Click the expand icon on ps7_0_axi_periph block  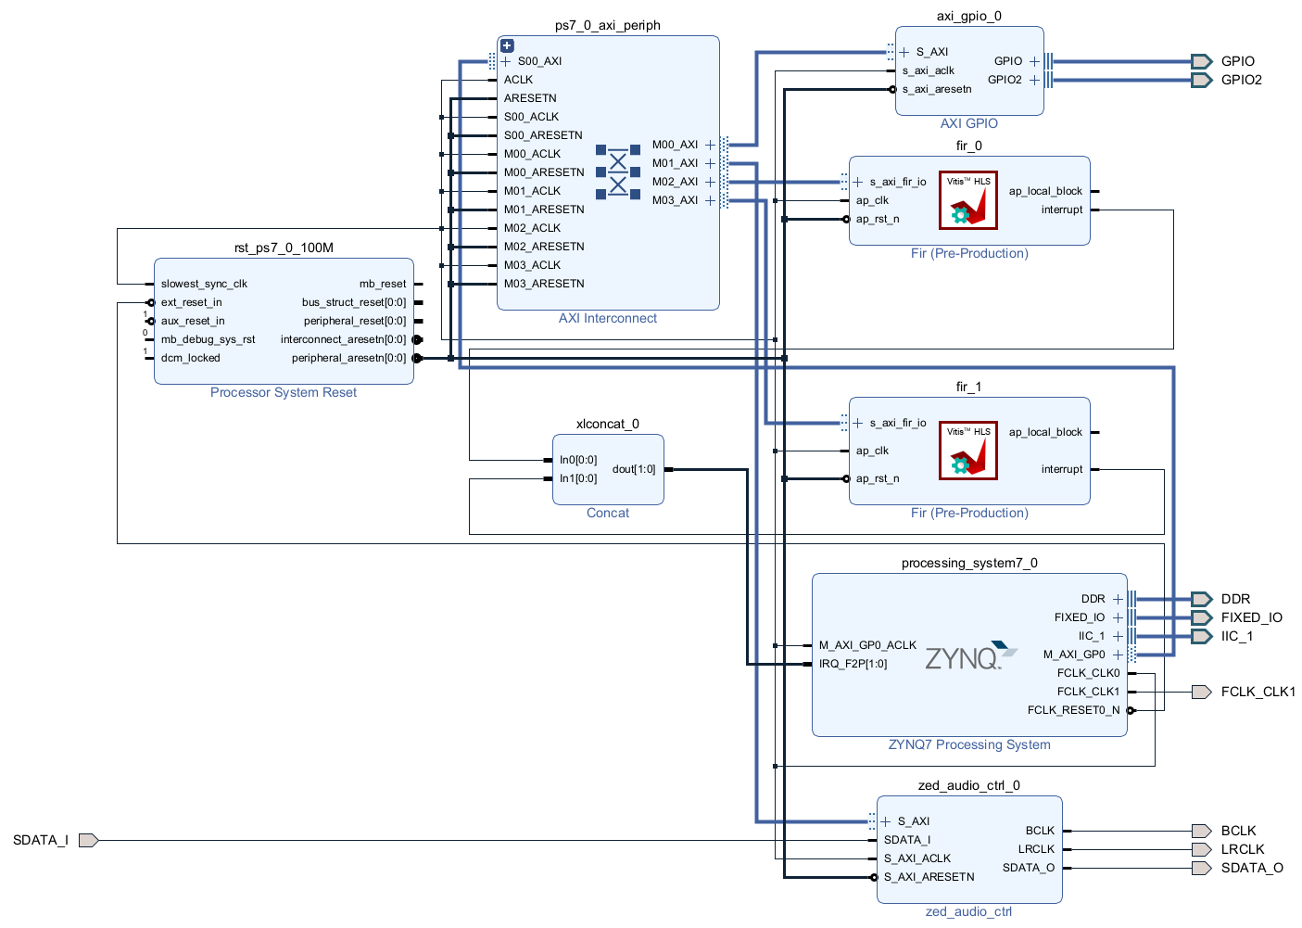pos(507,45)
